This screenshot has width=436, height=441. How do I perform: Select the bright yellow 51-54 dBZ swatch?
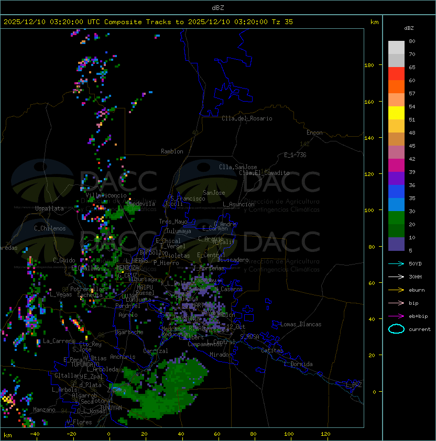(396, 113)
